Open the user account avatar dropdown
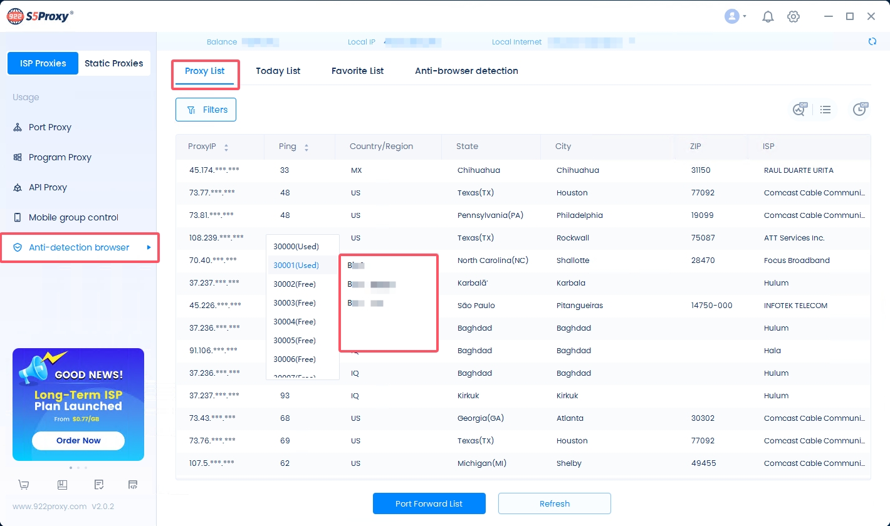Screen dimensions: 890x526 (x=735, y=17)
